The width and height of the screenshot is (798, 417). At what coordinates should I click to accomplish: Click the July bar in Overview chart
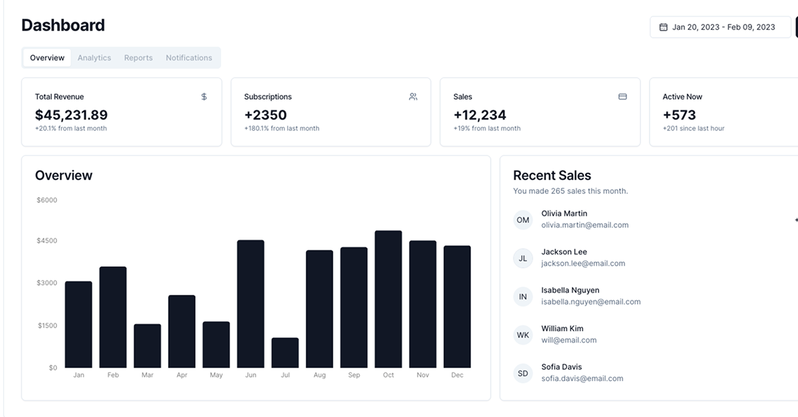coord(285,353)
